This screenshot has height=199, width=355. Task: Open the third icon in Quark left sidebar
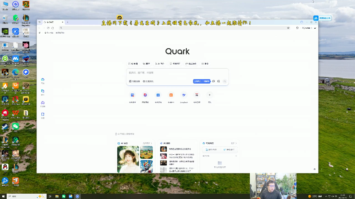(43, 103)
